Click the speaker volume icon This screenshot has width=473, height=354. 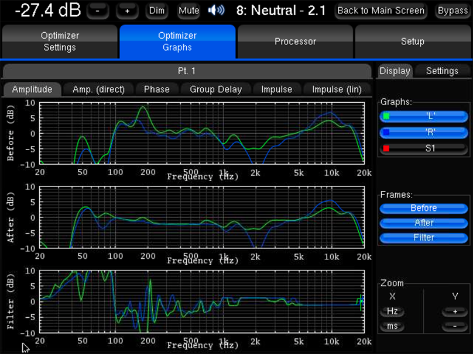click(216, 11)
